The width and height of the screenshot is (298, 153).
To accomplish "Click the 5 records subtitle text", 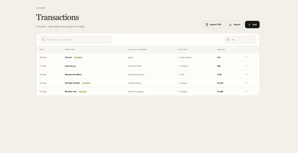I will (x=60, y=26).
